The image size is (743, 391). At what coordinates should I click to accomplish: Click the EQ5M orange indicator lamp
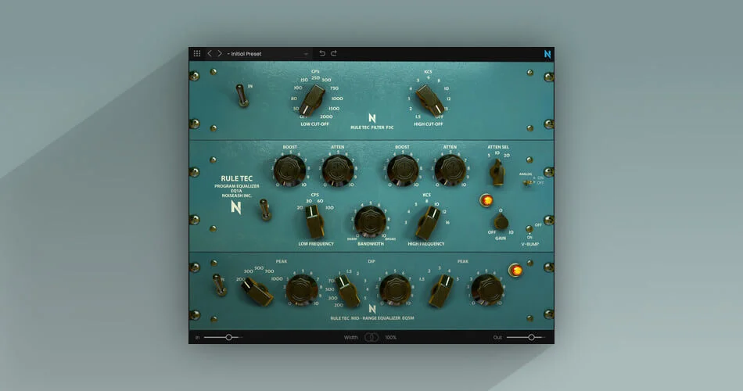pyautogui.click(x=515, y=271)
